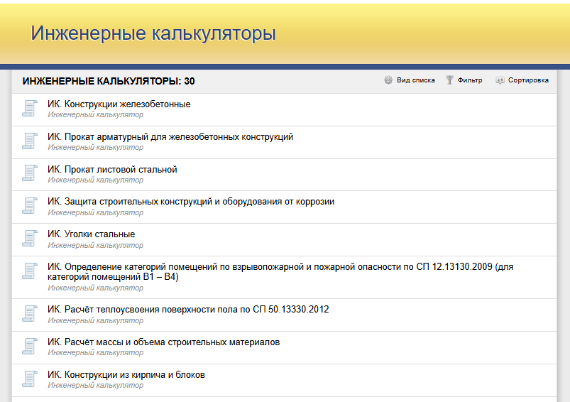The width and height of the screenshot is (570, 402).
Task: Open ИК. Расчёт теплоусвоения поверхности пола
Action: coord(188,310)
